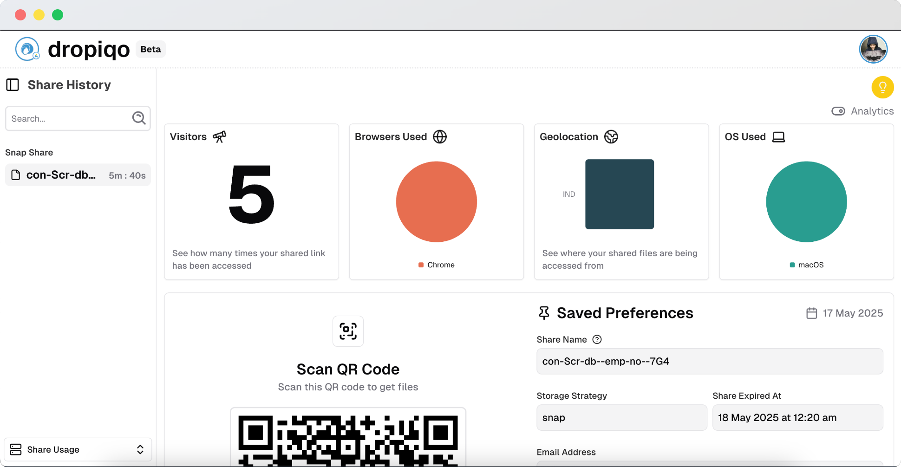
Task: Click the Share History heading
Action: (x=69, y=85)
